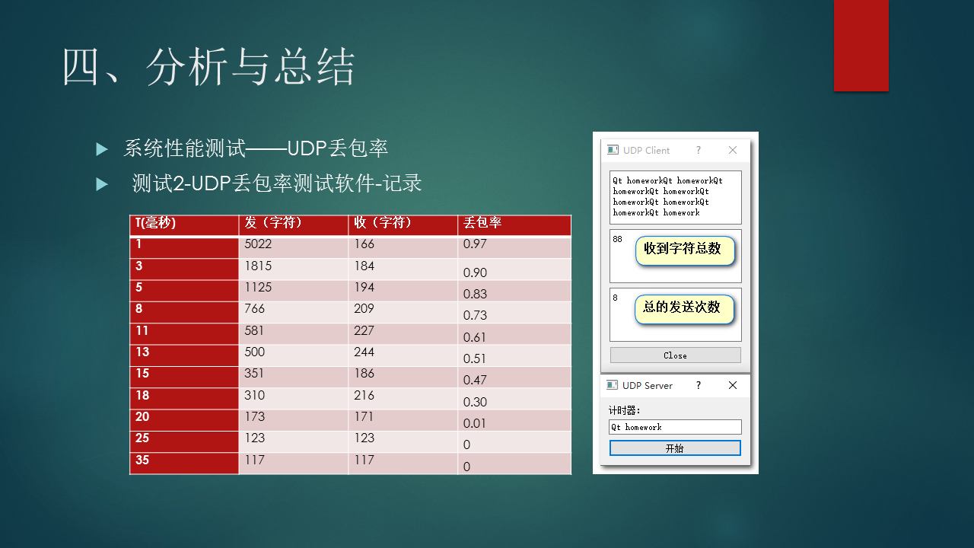
Task: Click the cell with value 173
Action: pyautogui.click(x=294, y=420)
